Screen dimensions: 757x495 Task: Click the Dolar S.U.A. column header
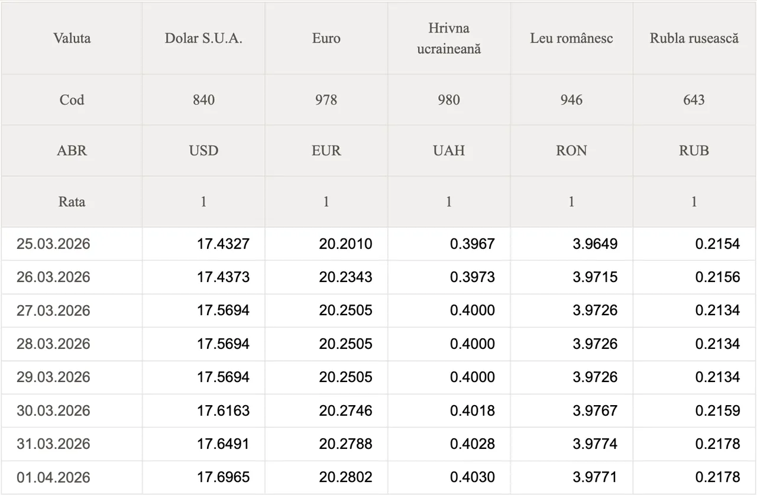(203, 38)
